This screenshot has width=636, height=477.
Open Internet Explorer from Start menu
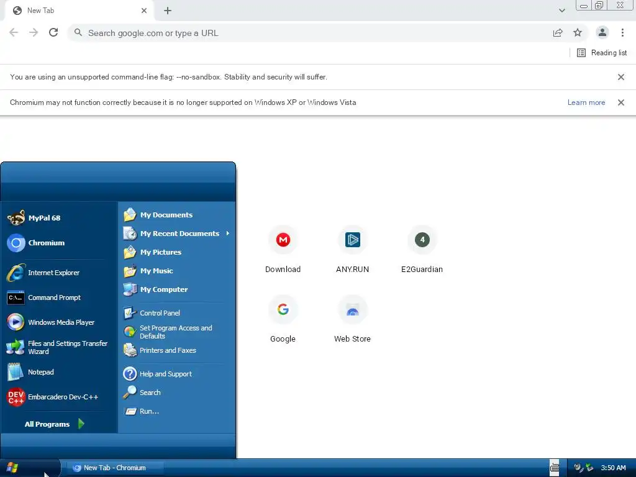[x=59, y=273]
